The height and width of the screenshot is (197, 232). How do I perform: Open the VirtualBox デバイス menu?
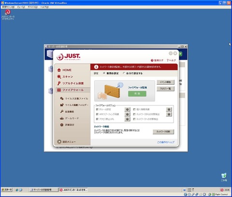pos(32,7)
